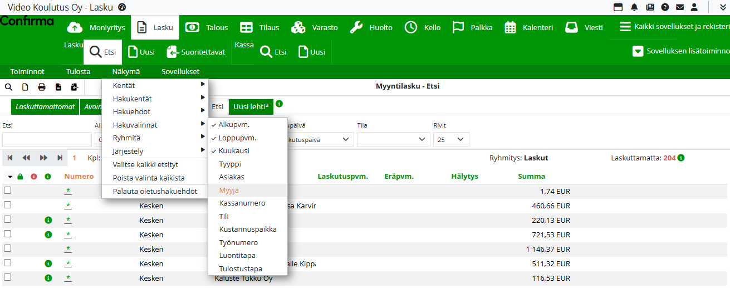The height and width of the screenshot is (288, 730).
Task: Click Palauta oletushakuehdot menu entry
Action: point(155,191)
